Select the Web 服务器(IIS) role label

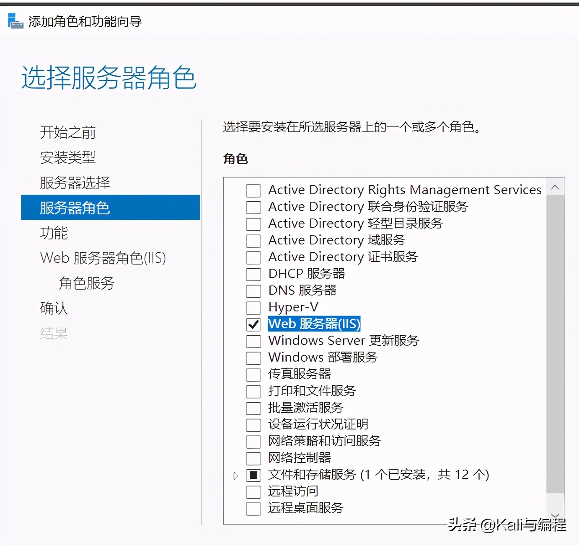[x=314, y=324]
